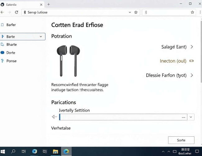Image resolution: width=202 pixels, height=156 pixels.
Task: Click the Ponse sidebar icon
Action: click(x=2, y=61)
